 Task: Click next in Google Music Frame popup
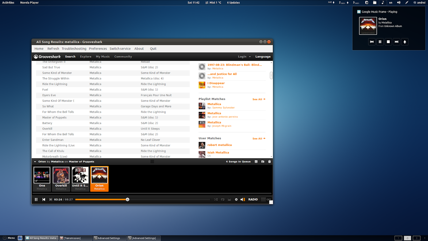point(397,42)
